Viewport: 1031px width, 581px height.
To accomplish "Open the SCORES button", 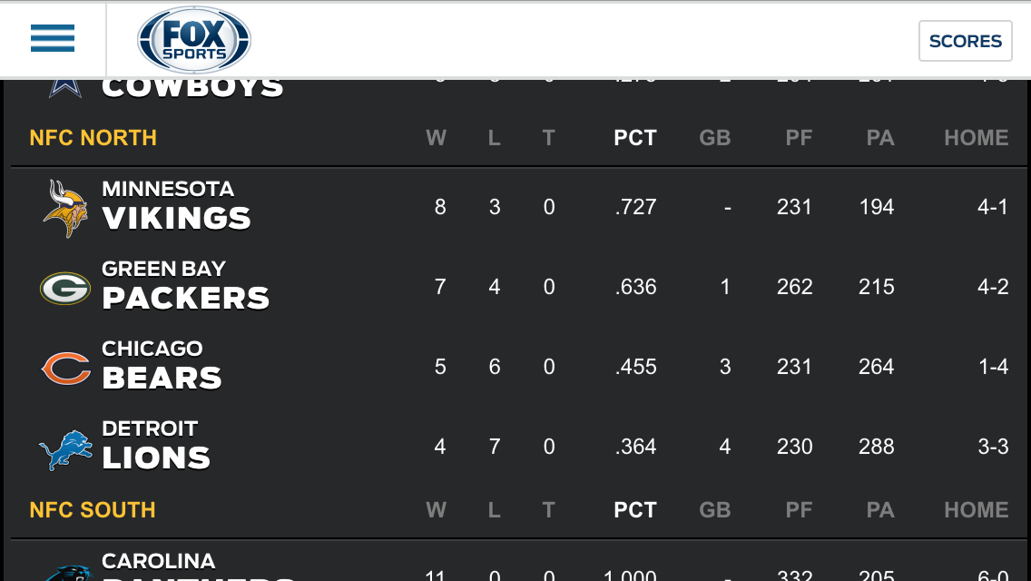I will (966, 41).
